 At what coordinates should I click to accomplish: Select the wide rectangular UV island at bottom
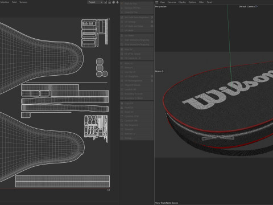click(63, 181)
